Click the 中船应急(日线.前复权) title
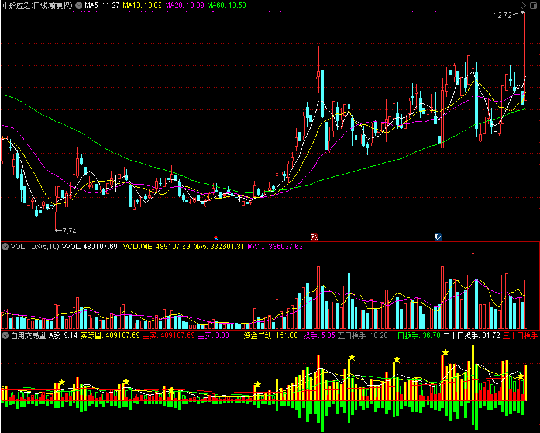 tap(37, 5)
